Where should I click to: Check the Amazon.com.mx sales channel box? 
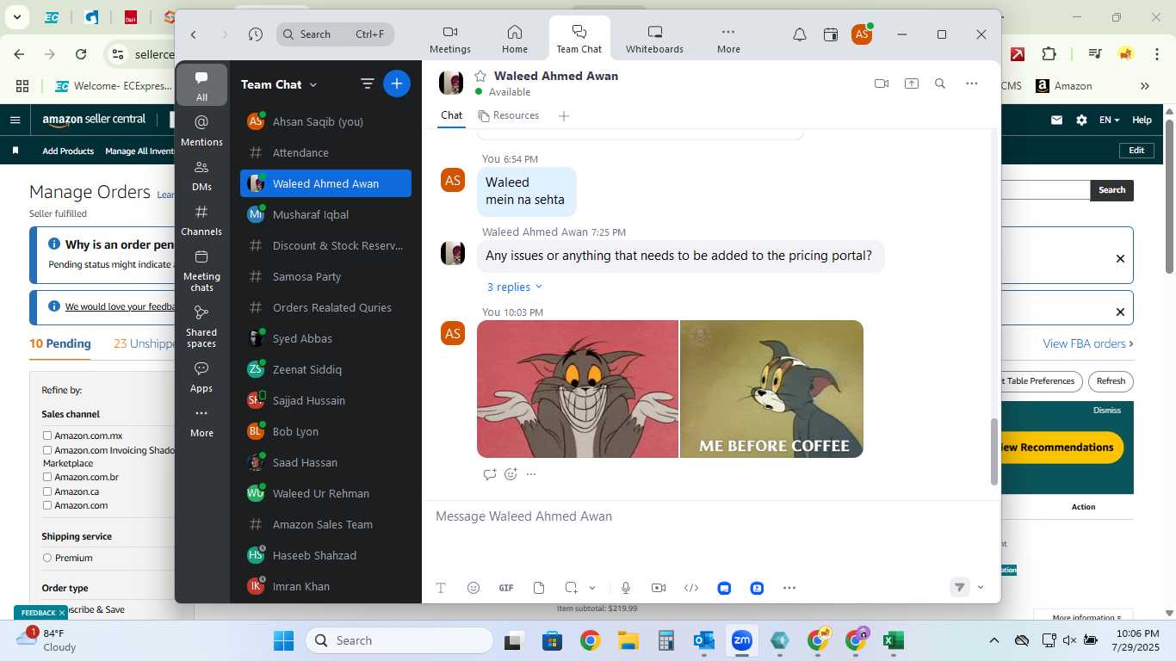[x=47, y=436]
